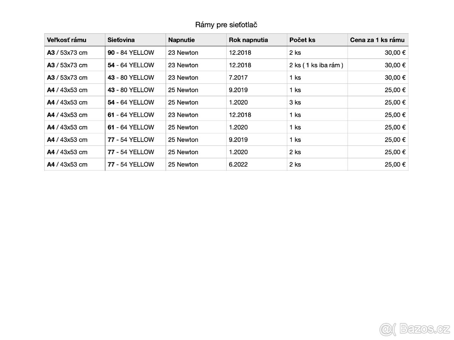Image resolution: width=454 pixels, height=340 pixels.
Task: Click the "Rok napnutia" column header
Action: coord(248,40)
